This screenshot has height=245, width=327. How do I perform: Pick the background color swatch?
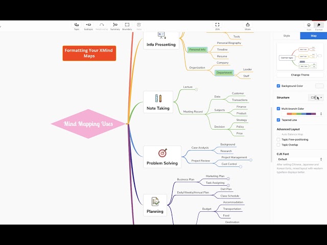(319, 86)
